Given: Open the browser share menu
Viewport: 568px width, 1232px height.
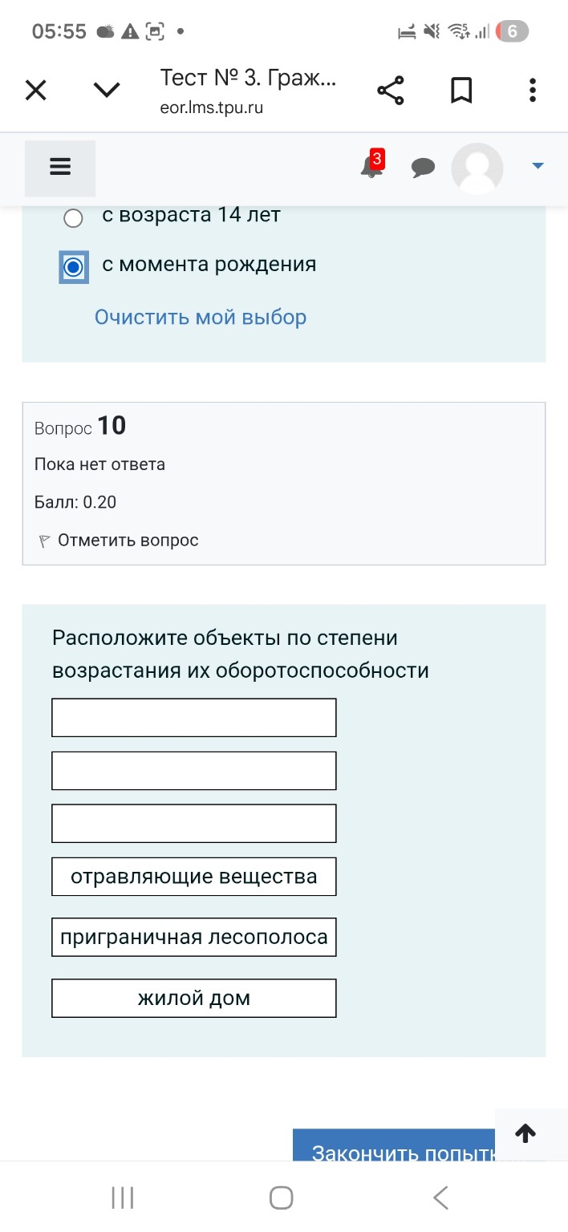Looking at the screenshot, I should 391,90.
